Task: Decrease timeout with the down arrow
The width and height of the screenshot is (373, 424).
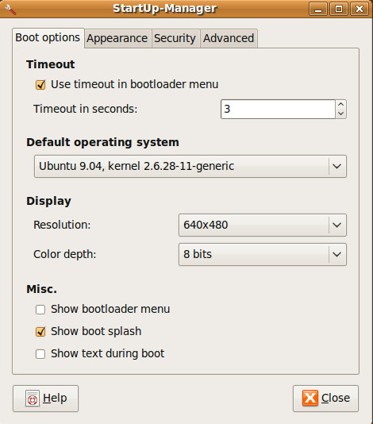Action: (x=340, y=114)
